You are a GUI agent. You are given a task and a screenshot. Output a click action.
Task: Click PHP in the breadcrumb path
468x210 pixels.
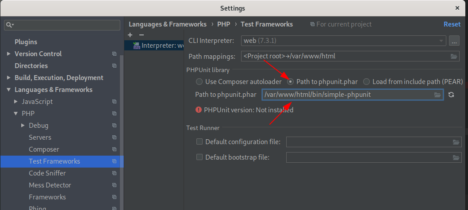pyautogui.click(x=223, y=24)
